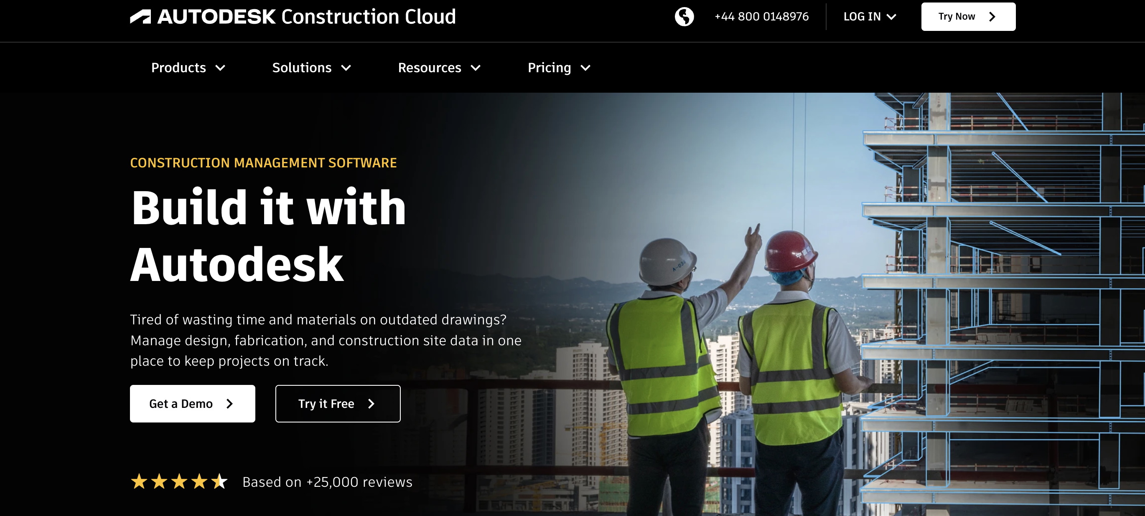1145x516 pixels.
Task: Click the Autodesk Construction Cloud logo
Action: tap(293, 17)
